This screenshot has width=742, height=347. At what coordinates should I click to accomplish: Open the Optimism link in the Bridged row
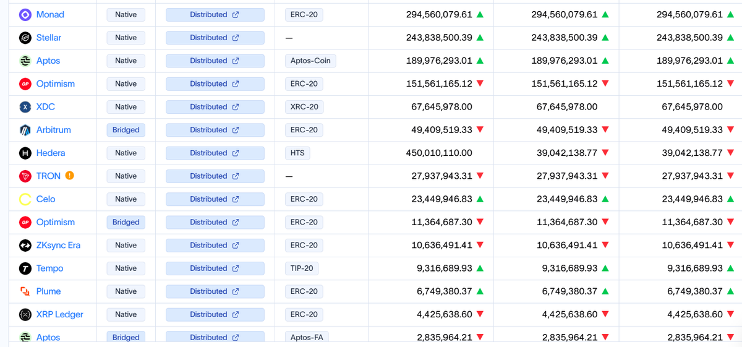[x=56, y=222]
